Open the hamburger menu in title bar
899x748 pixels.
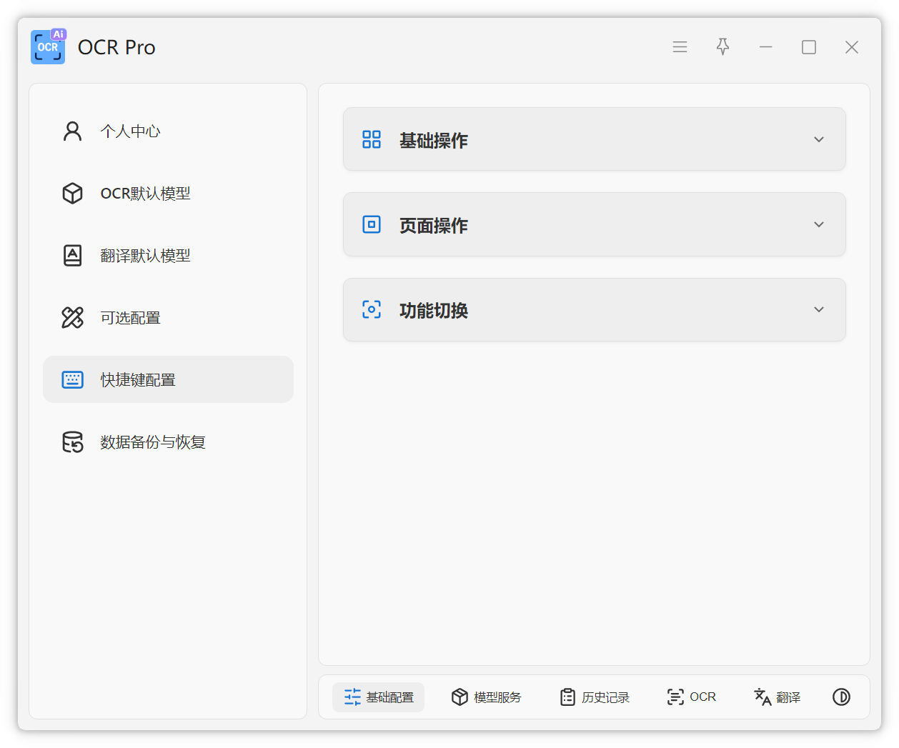pos(680,47)
